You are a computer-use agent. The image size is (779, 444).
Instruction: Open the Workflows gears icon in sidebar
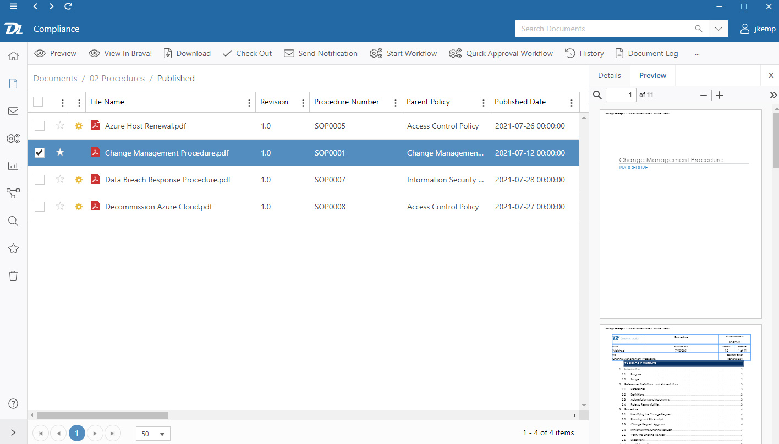coord(13,138)
